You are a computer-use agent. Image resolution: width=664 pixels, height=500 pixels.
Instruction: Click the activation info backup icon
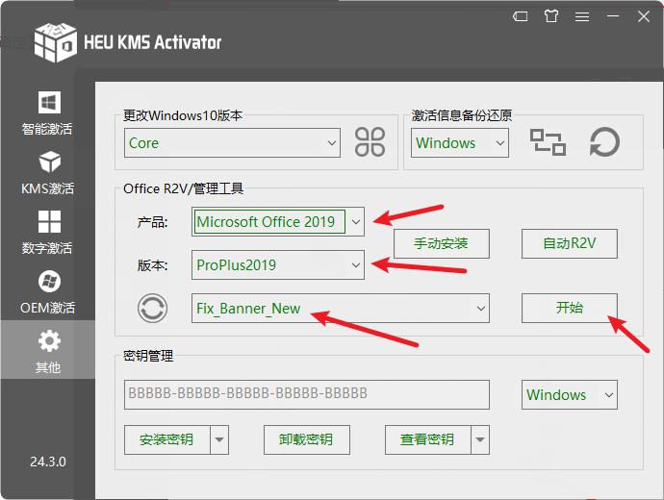[x=548, y=142]
